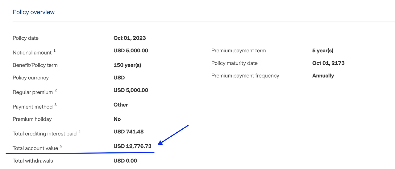
Task: Click the Notional amount value of USD 5,000.00
Action: point(131,50)
